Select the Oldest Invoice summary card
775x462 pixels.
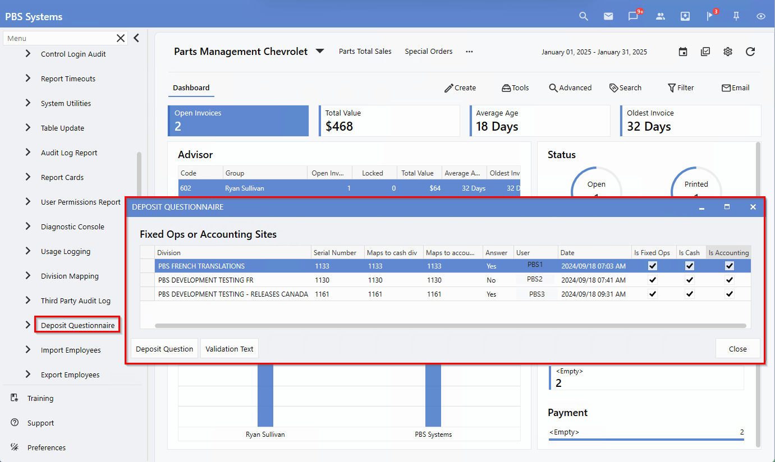tap(690, 121)
